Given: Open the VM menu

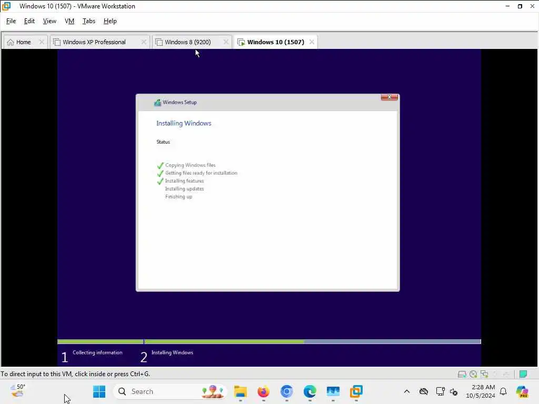Looking at the screenshot, I should pyautogui.click(x=69, y=21).
